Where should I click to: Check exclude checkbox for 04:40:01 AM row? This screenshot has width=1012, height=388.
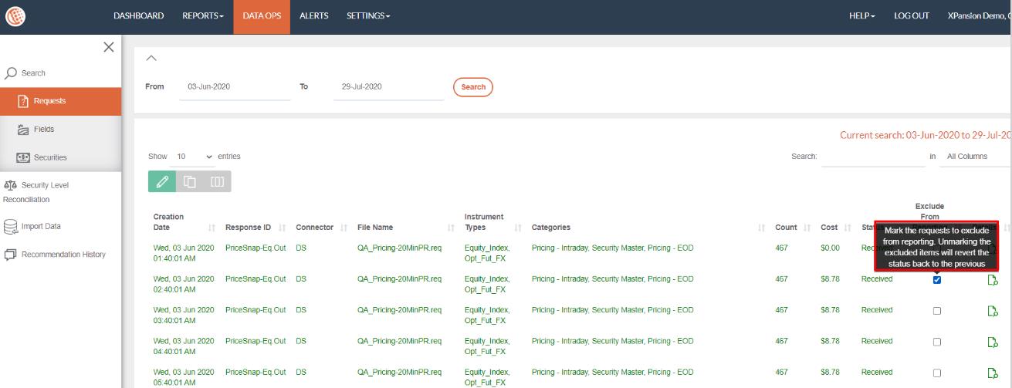tap(937, 342)
